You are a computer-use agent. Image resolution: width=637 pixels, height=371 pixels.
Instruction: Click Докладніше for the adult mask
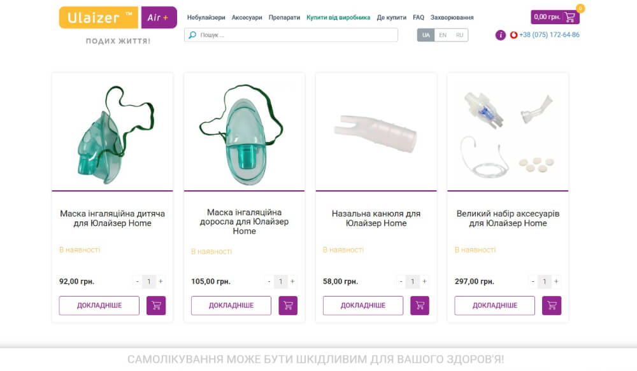pos(231,305)
